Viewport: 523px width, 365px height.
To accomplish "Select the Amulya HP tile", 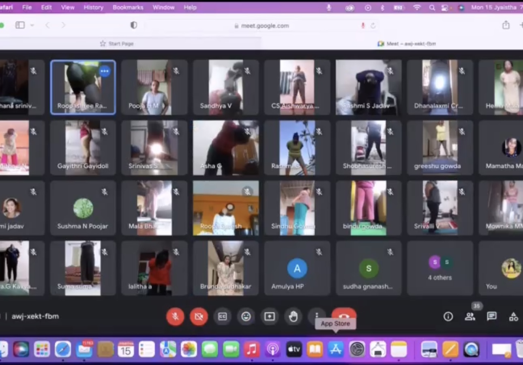I will pyautogui.click(x=297, y=268).
